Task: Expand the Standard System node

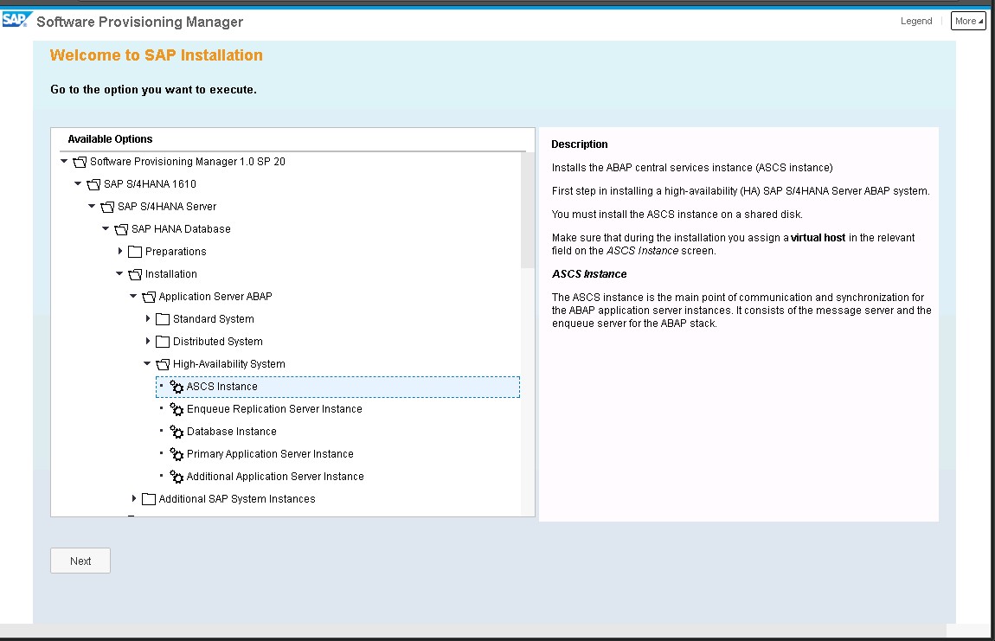Action: tap(148, 318)
